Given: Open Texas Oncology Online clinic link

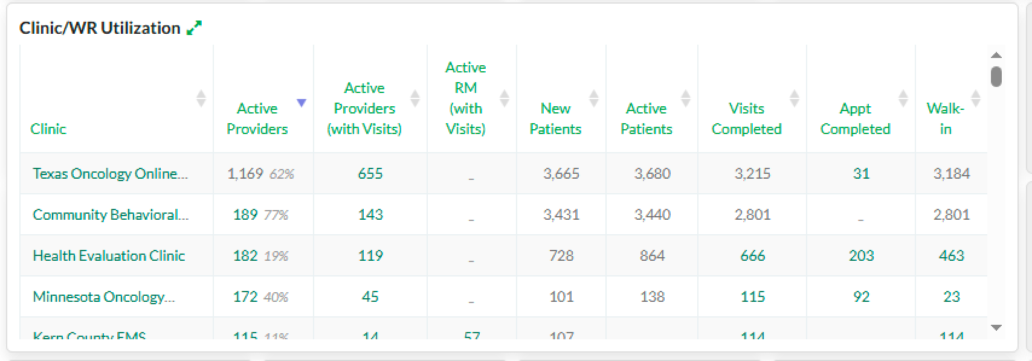Looking at the screenshot, I should (110, 174).
